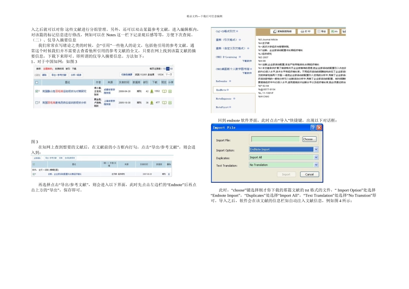The width and height of the screenshot is (409, 289).
Task: Click 导出/参考文献 button above results table
Action: point(59,75)
